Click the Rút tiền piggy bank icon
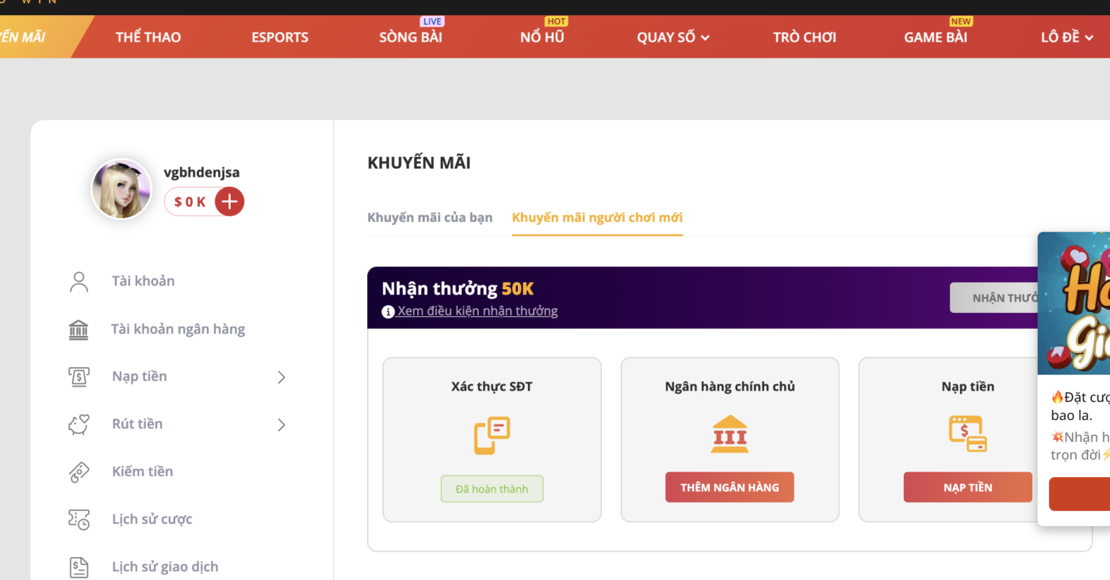1110x580 pixels. [78, 424]
